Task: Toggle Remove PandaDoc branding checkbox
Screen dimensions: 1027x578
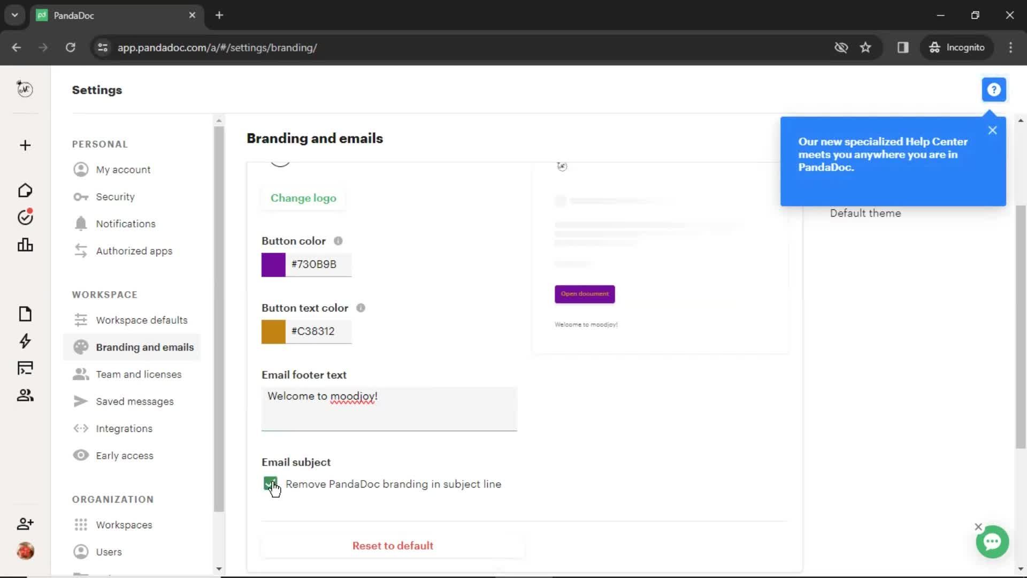Action: coord(270,483)
